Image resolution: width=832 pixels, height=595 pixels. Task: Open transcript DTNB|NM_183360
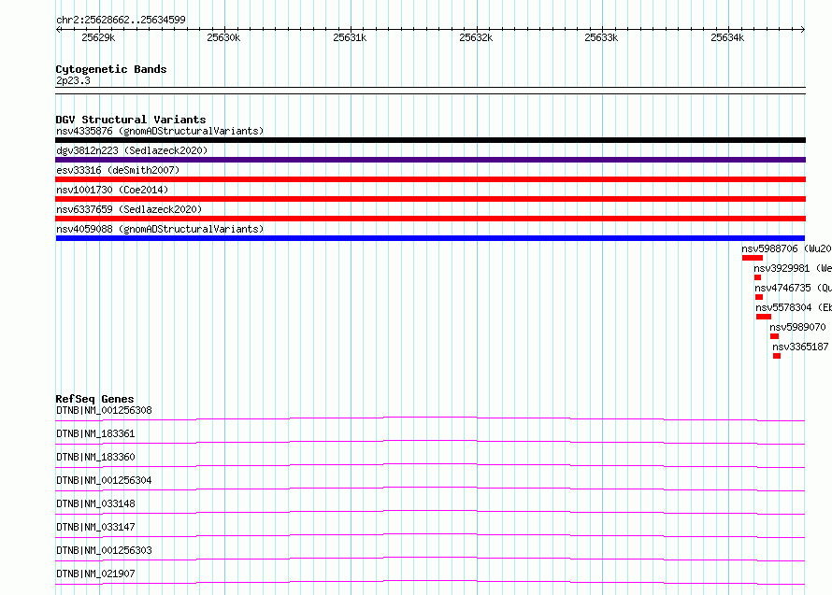coord(95,457)
